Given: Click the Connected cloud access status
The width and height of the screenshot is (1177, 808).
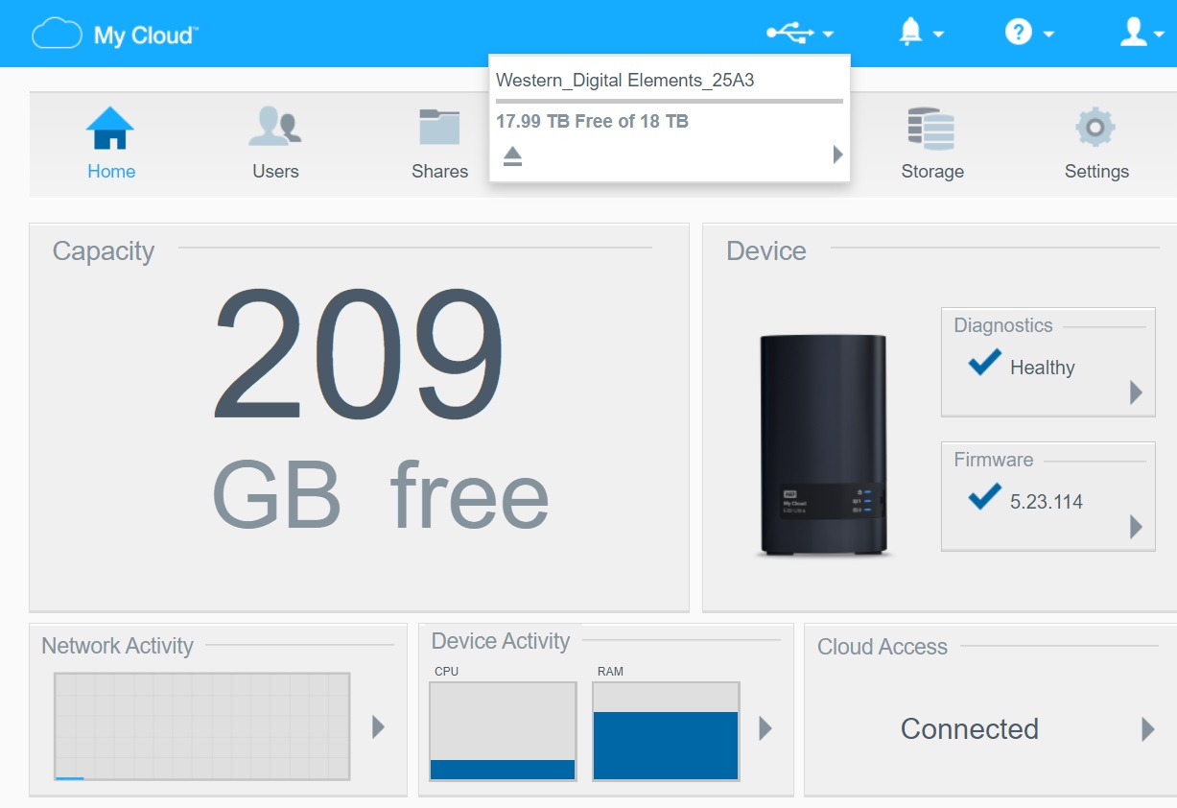Looking at the screenshot, I should (970, 729).
